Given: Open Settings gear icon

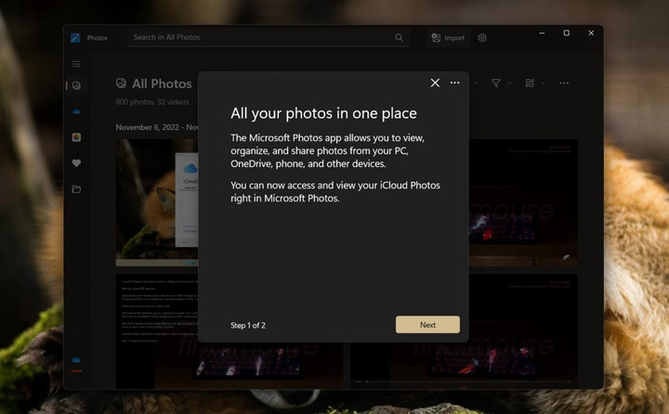Looking at the screenshot, I should [482, 38].
